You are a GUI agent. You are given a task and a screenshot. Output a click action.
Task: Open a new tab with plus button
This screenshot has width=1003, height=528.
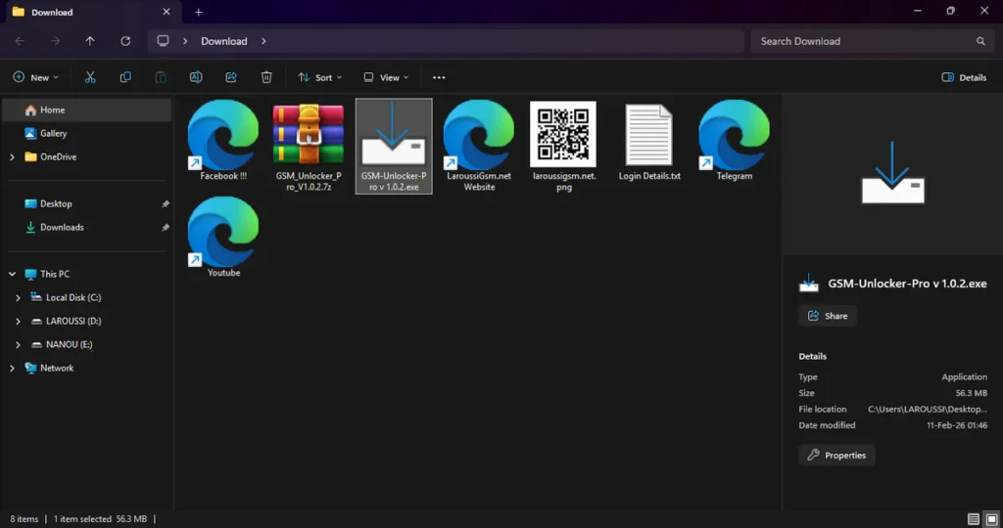tap(199, 12)
